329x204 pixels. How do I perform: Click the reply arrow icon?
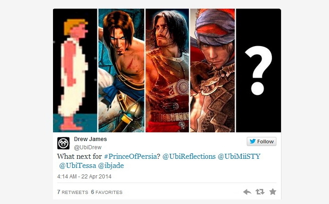pyautogui.click(x=247, y=192)
